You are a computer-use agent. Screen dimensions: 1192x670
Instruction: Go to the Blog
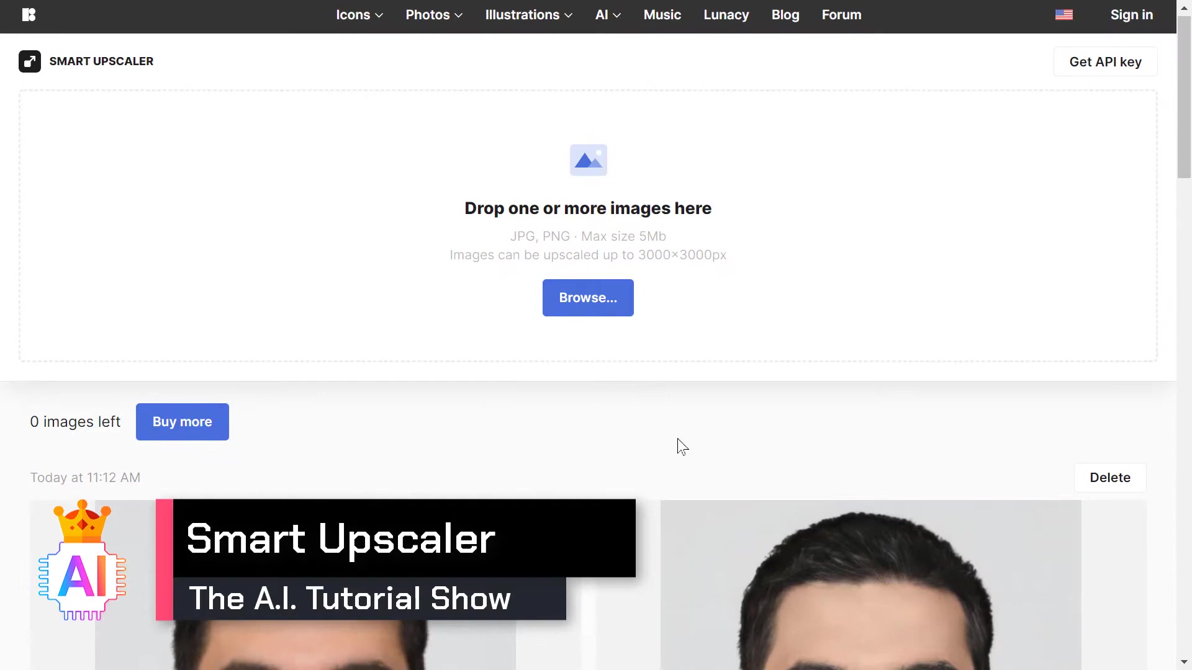coord(785,15)
